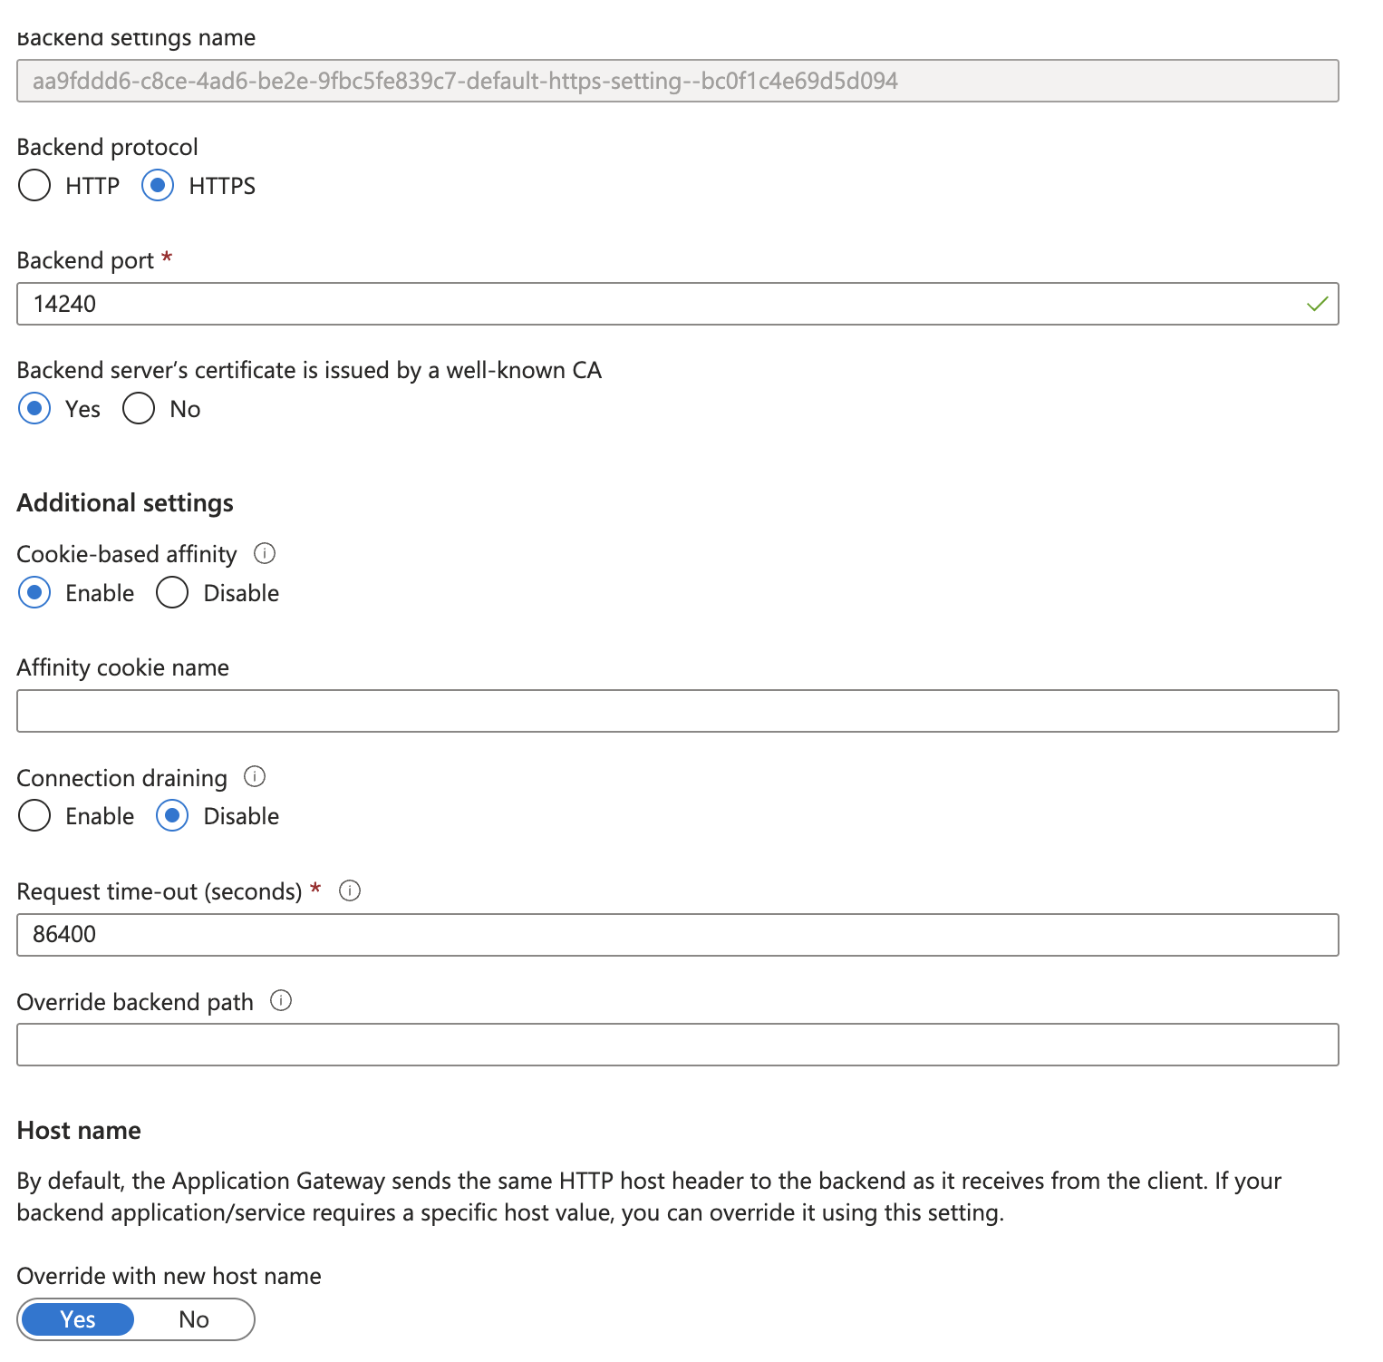This screenshot has height=1362, width=1383.
Task: Disable connection draining
Action: pos(172,816)
